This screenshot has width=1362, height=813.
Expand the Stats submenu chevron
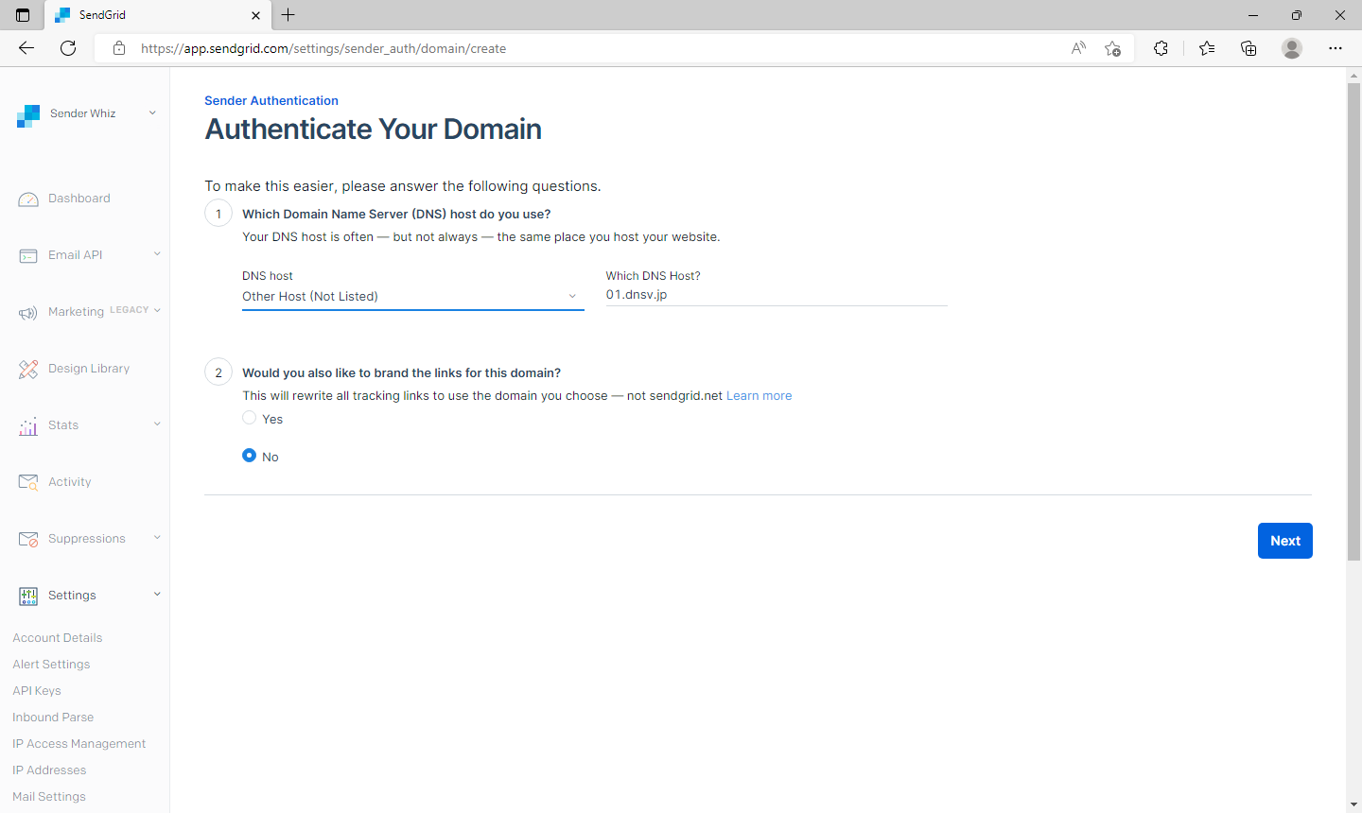[x=157, y=424]
